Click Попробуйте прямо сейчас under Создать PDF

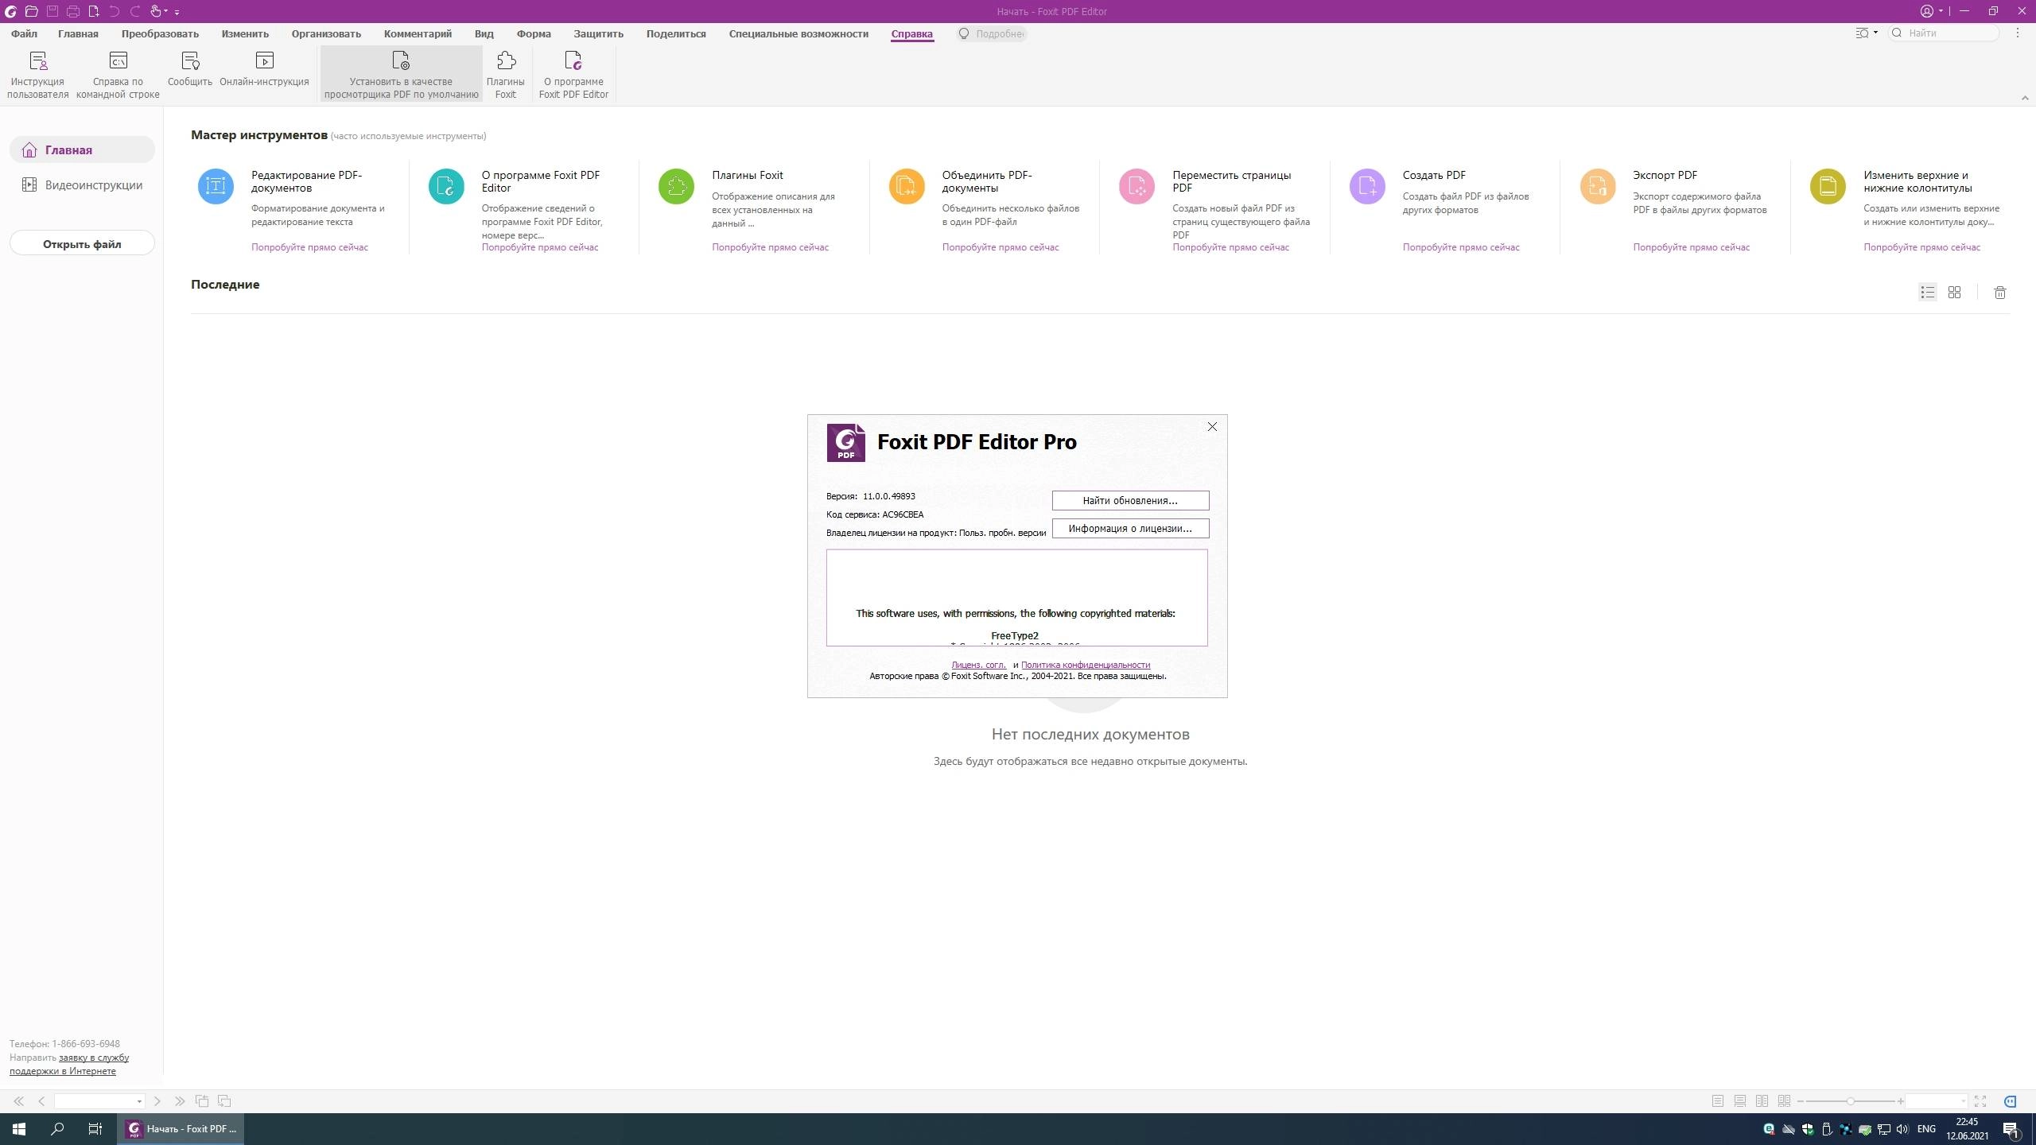point(1460,247)
